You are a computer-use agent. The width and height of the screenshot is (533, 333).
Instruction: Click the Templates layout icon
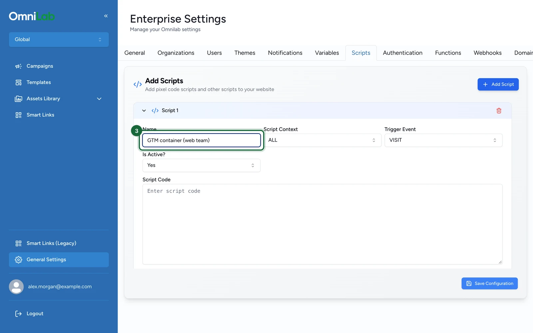(x=18, y=83)
